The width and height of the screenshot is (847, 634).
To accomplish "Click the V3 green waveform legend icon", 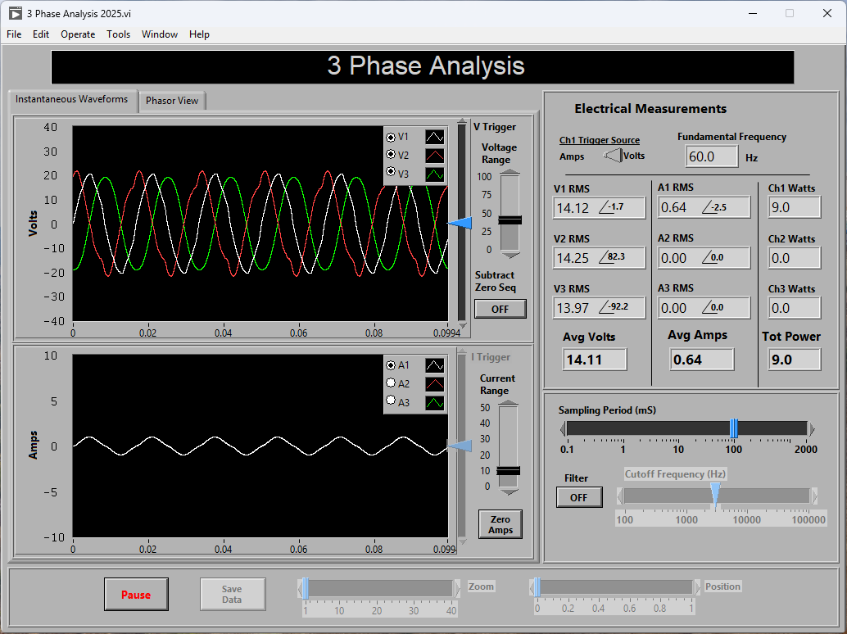I will [x=435, y=174].
